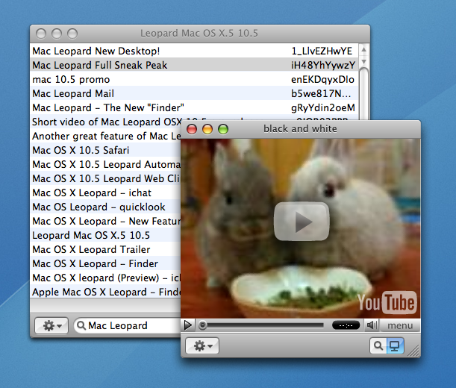Screen dimensions: 456x388
Task: Select 'mac 10.5 promo' row
Action: tap(194, 79)
